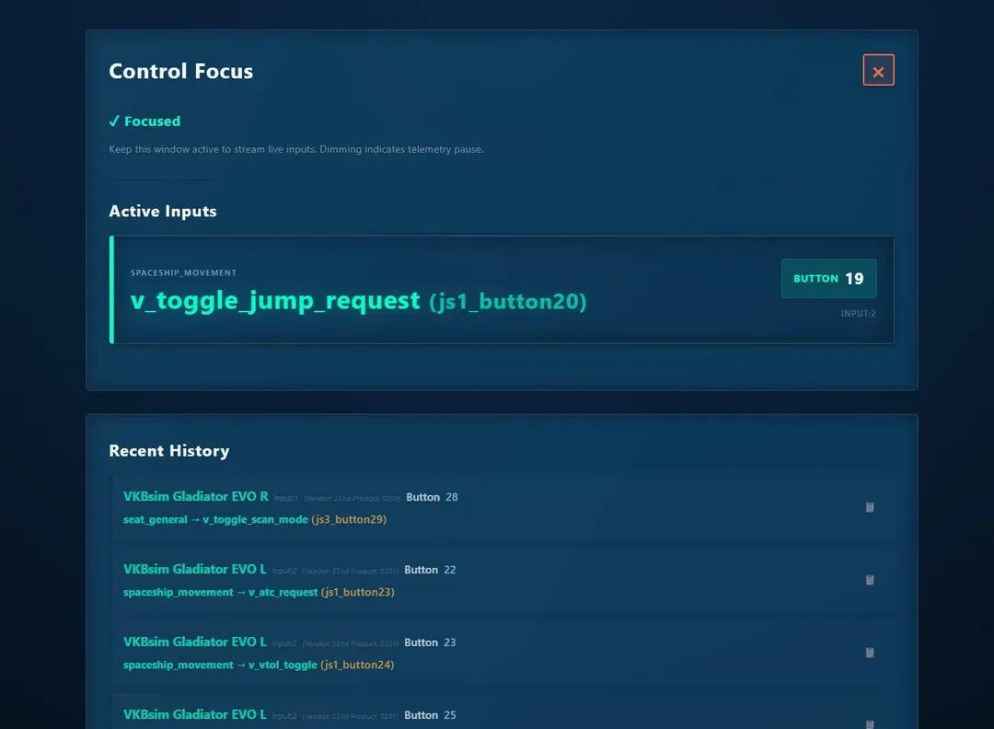Click the Recent History heading
Image resolution: width=994 pixels, height=729 pixels.
tap(169, 450)
